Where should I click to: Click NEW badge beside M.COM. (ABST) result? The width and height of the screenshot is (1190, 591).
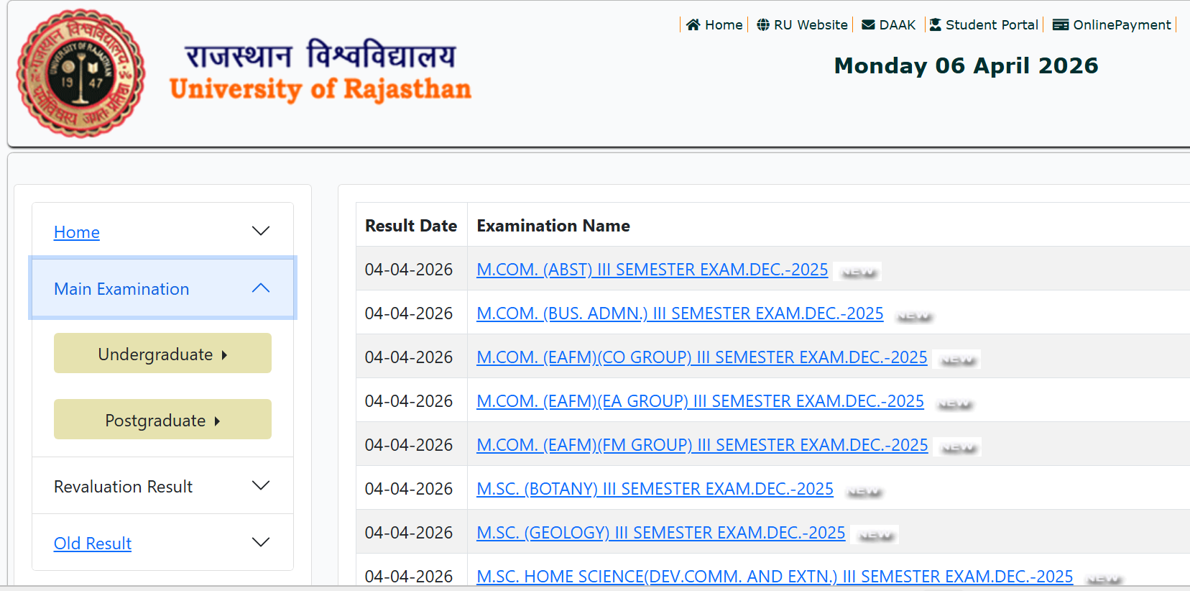(x=859, y=272)
